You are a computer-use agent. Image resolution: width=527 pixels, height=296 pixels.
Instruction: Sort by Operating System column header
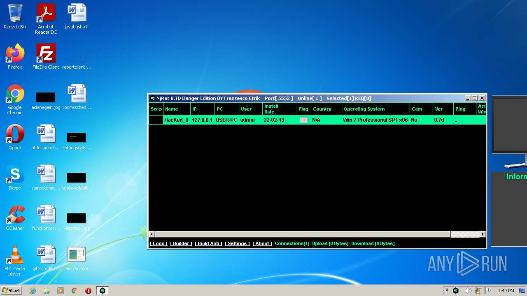coord(376,109)
